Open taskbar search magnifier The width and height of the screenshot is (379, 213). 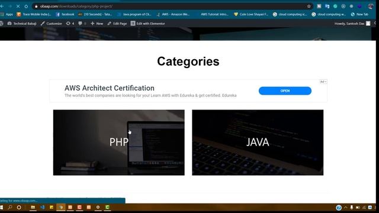pos(10,207)
